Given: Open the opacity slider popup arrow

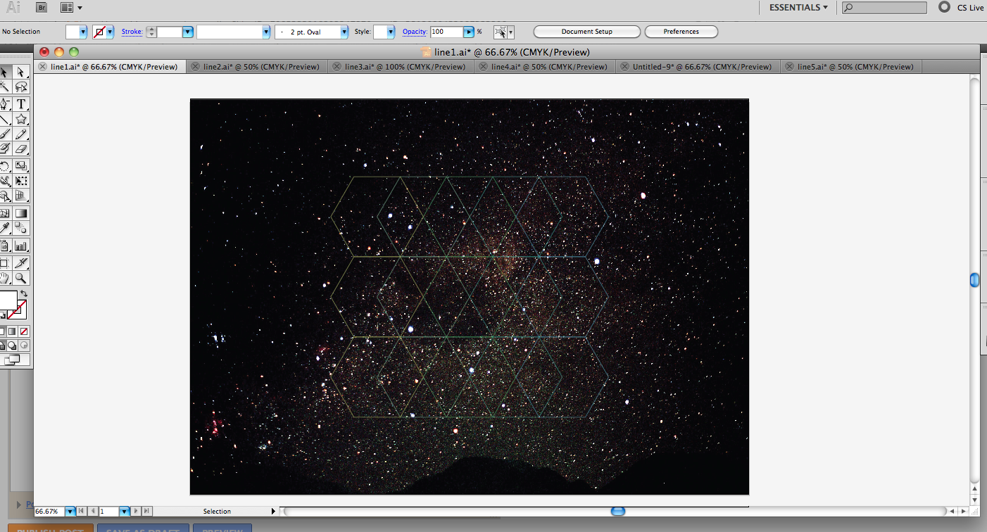Looking at the screenshot, I should click(x=468, y=32).
